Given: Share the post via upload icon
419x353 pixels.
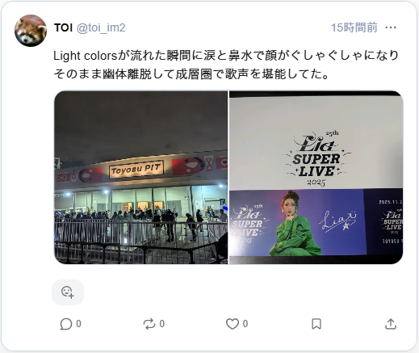Looking at the screenshot, I should click(391, 324).
